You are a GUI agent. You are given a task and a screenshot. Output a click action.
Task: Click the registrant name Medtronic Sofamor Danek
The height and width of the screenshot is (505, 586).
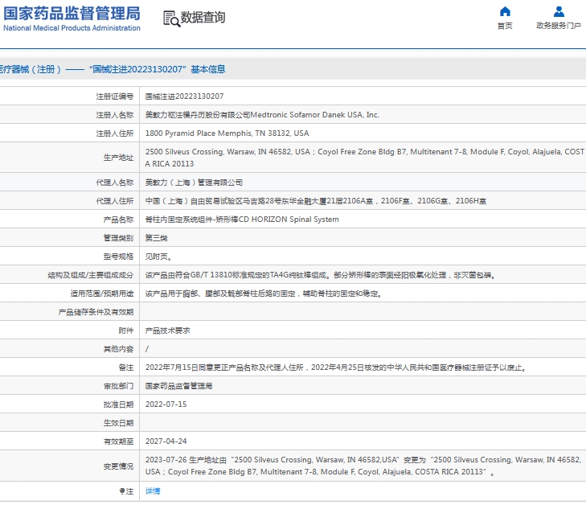262,115
